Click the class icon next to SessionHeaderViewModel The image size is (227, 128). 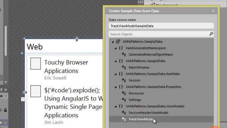tap(124, 113)
